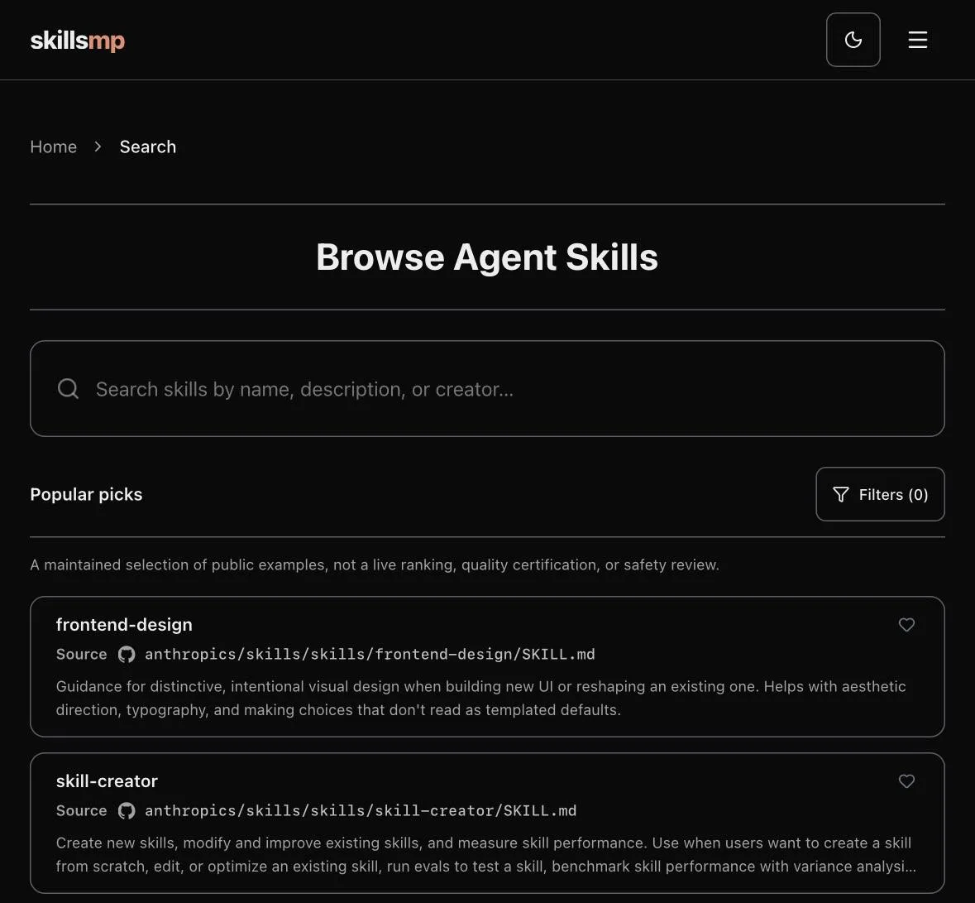Screen dimensions: 975x903
Task: Click the frontend-design description text
Action: coord(480,699)
